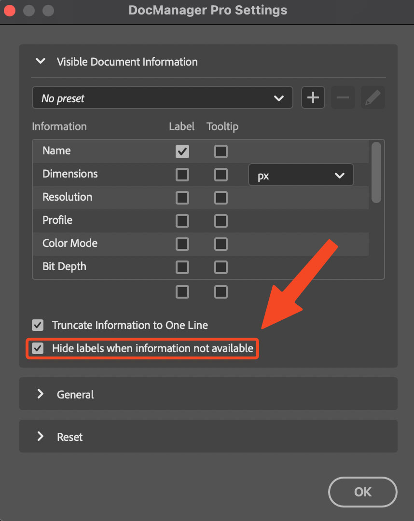
Task: Click the plus icon to add a new preset
Action: click(313, 97)
